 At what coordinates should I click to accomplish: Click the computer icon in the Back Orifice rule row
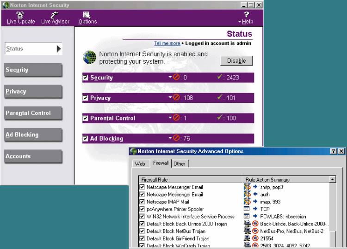(x=247, y=224)
